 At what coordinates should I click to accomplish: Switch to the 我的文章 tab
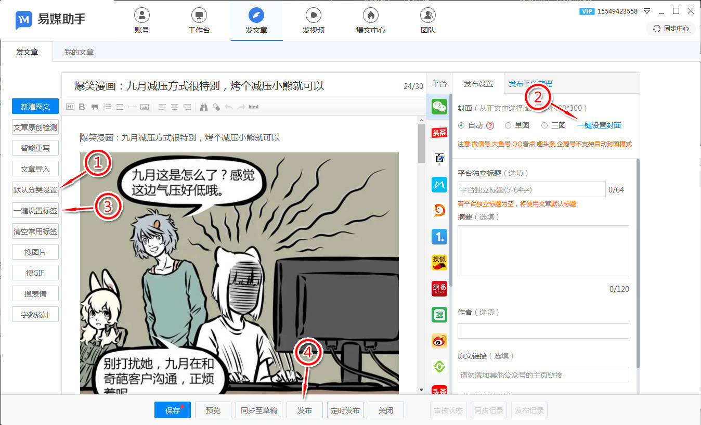click(x=79, y=52)
